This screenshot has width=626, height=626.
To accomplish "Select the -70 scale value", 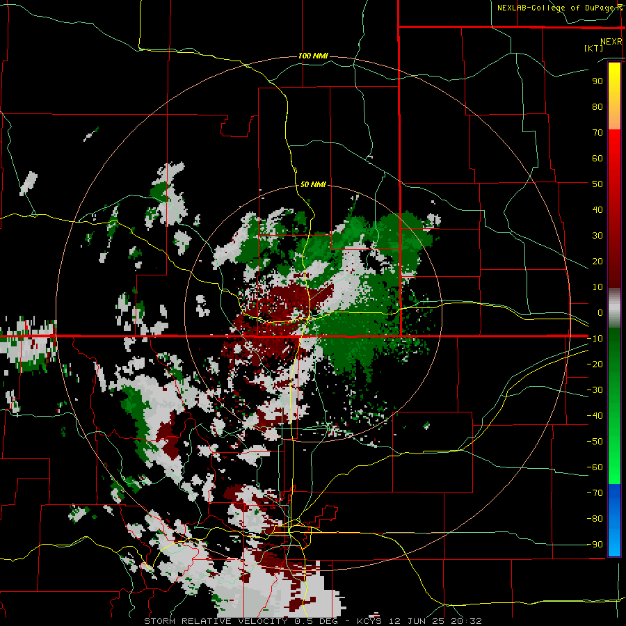I will [595, 493].
